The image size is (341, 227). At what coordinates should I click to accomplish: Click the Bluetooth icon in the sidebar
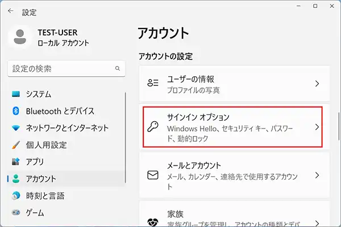[x=16, y=111]
